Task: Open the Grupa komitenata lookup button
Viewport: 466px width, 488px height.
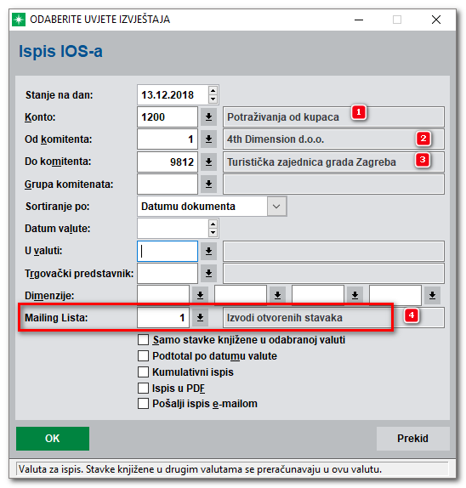Action: coord(208,184)
